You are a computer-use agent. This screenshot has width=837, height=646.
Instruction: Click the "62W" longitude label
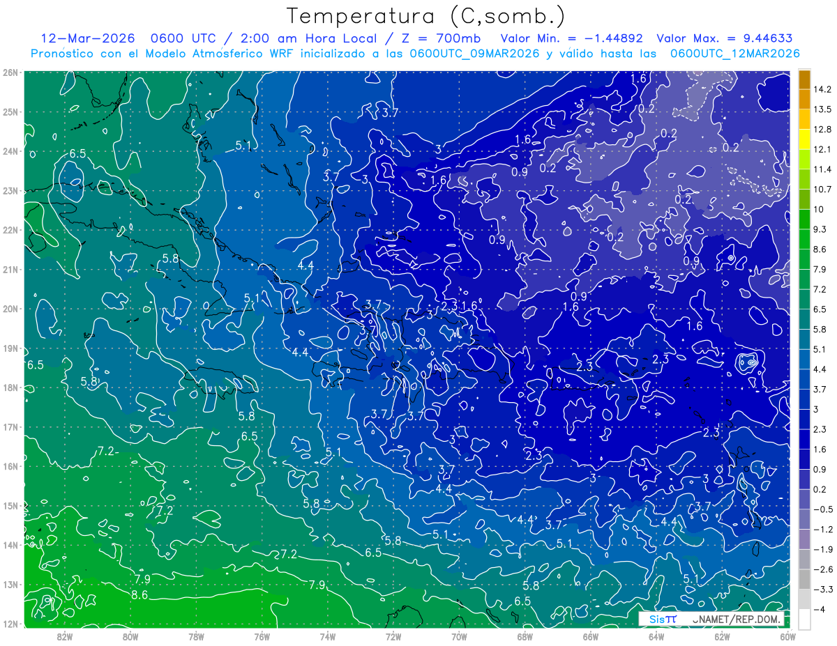(722, 637)
